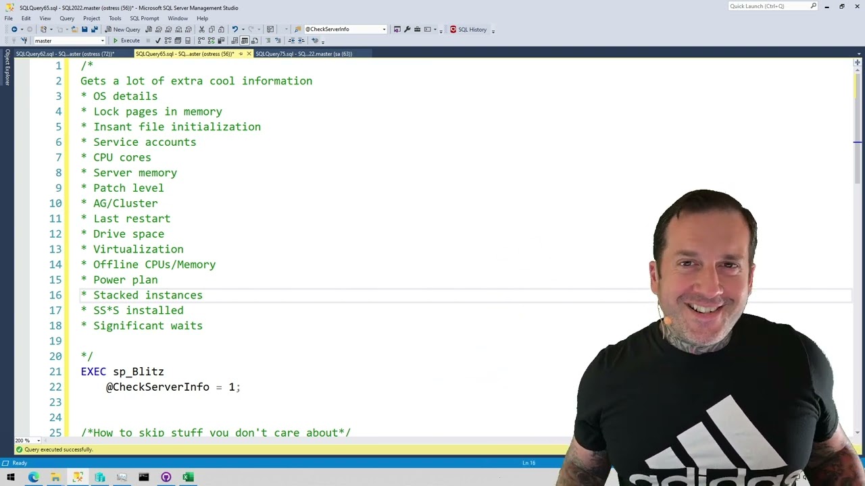Screen dimensions: 865x486
Task: Click the Find in Files icon
Action: point(297,30)
